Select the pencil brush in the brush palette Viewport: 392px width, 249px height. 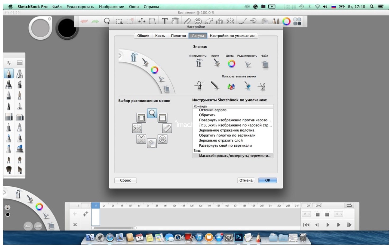coord(9,73)
